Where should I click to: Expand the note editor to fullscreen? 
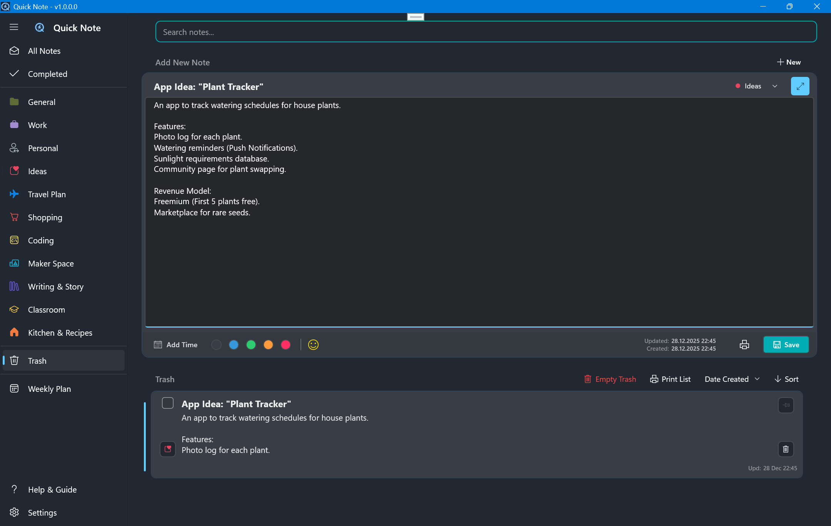coord(800,86)
